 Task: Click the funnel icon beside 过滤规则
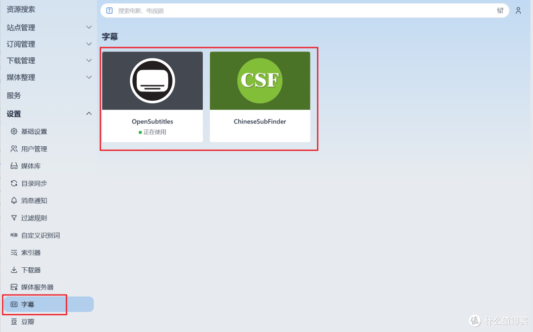[14, 218]
